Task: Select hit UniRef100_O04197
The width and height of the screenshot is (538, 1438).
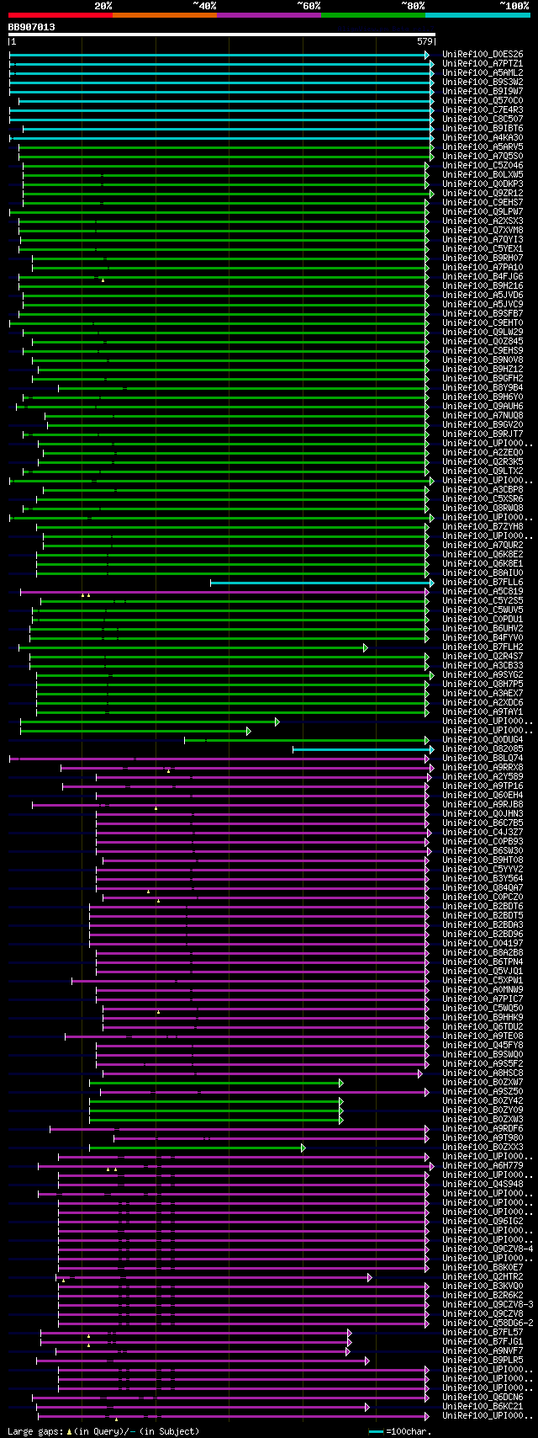Action: pos(483,944)
